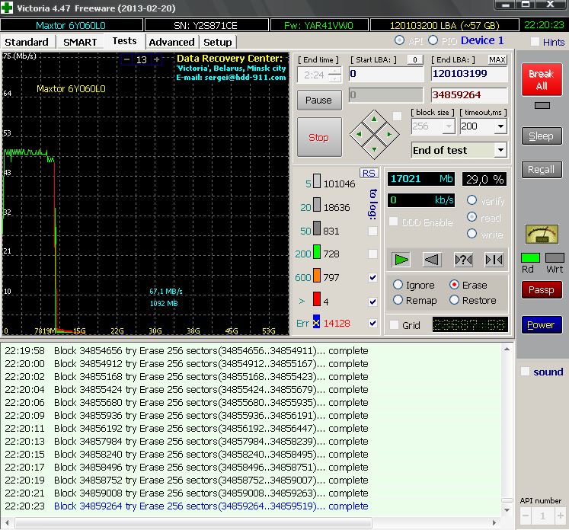Open the Advanced tab
The image size is (569, 530).
pyautogui.click(x=171, y=42)
